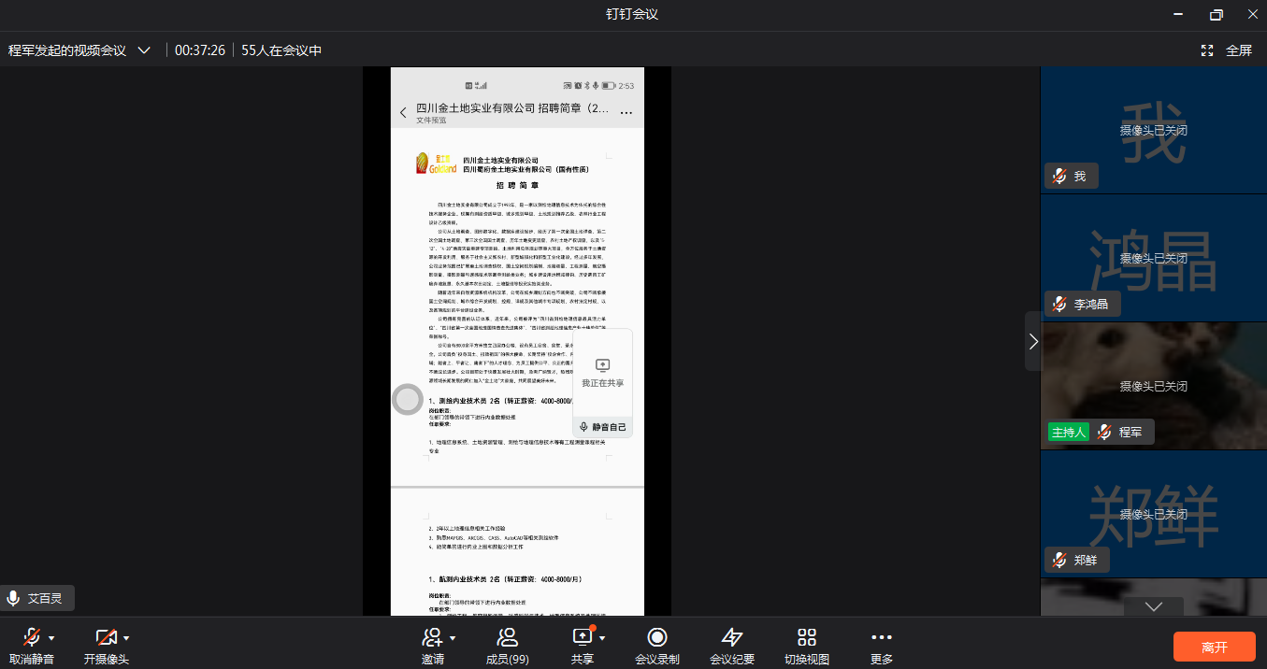Click the 静音自己 mute self button
The height and width of the screenshot is (669, 1267).
602,427
